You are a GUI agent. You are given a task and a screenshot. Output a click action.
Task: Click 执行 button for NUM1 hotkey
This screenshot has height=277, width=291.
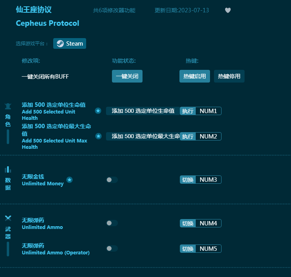(x=188, y=111)
